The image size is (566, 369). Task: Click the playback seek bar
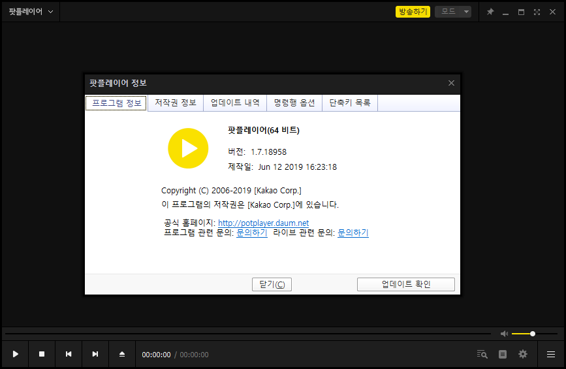247,334
